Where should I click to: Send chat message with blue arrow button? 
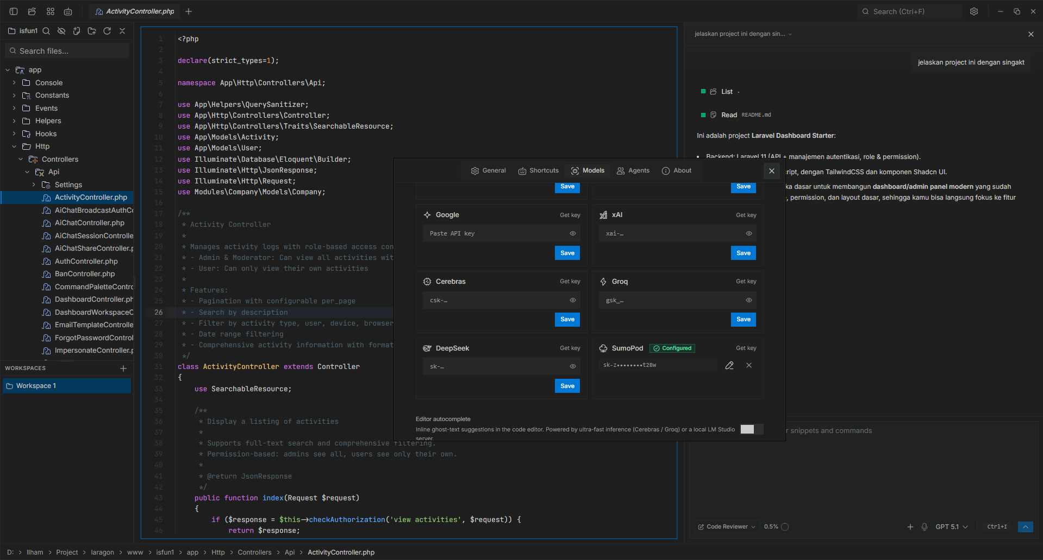coord(1026,527)
